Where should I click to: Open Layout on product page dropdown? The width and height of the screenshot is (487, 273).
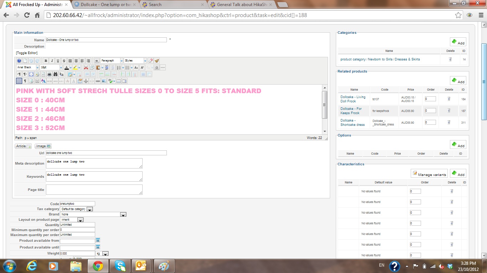(72, 220)
